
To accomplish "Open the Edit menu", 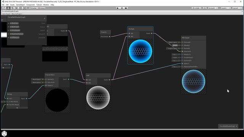I will point(7,5).
